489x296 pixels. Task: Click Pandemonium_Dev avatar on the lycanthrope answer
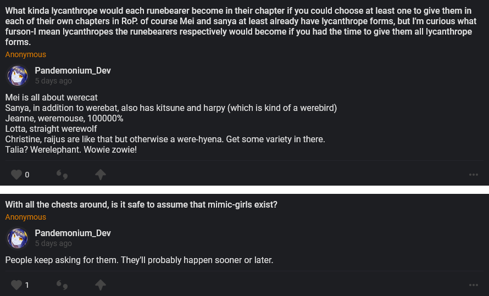click(18, 76)
